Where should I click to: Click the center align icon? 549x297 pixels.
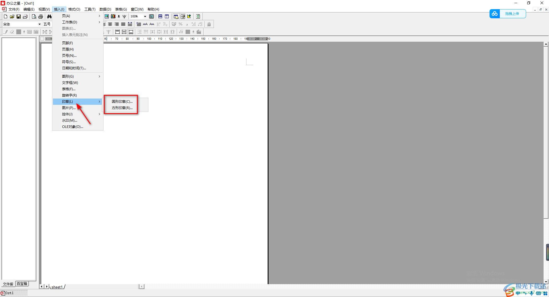[x=110, y=24]
